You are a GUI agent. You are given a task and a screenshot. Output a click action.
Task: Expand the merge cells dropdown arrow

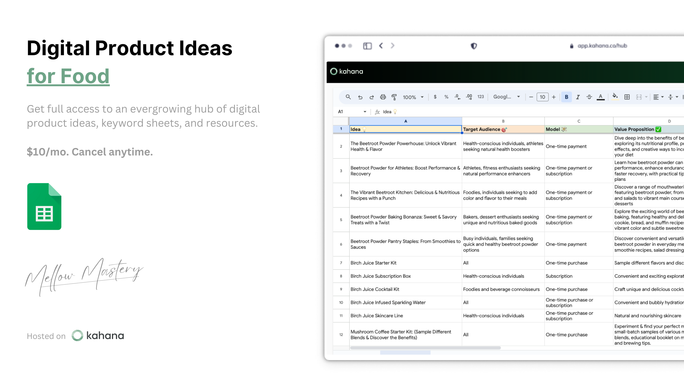click(646, 97)
